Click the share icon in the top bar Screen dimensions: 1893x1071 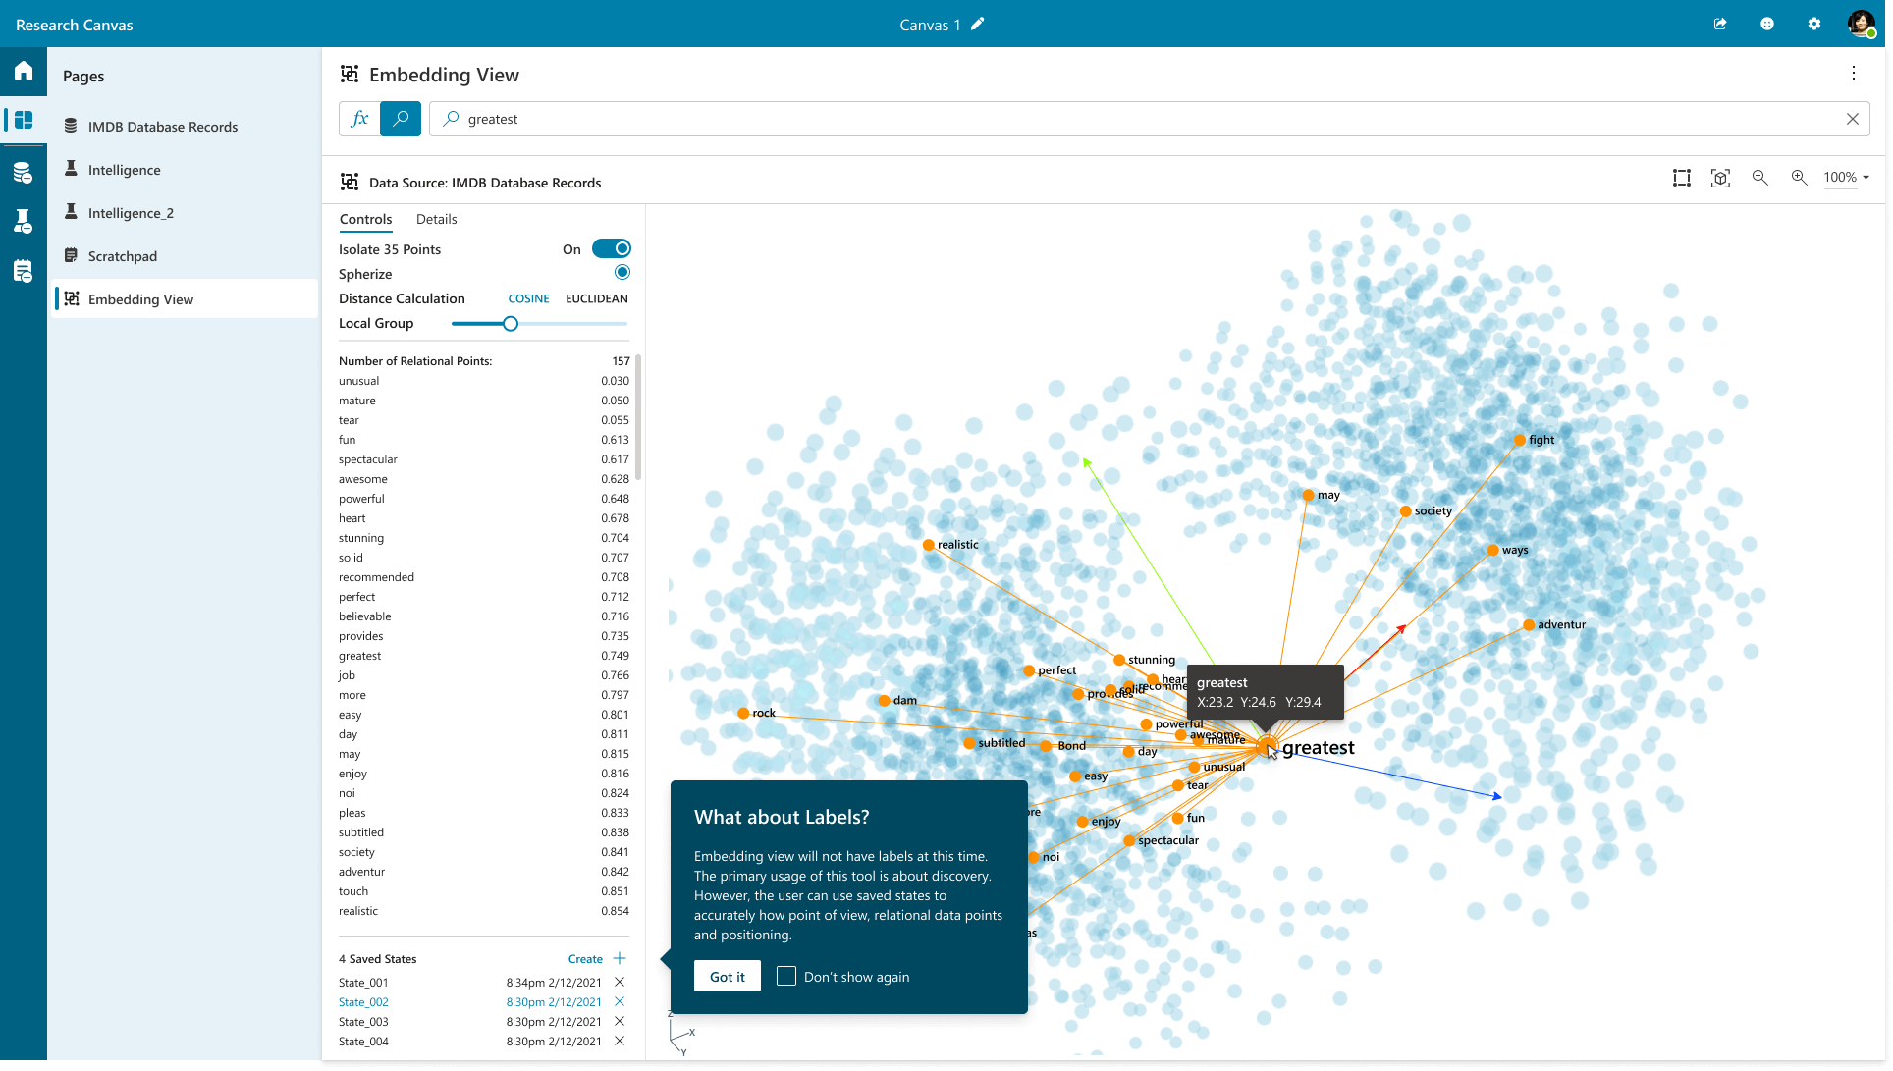tap(1720, 25)
